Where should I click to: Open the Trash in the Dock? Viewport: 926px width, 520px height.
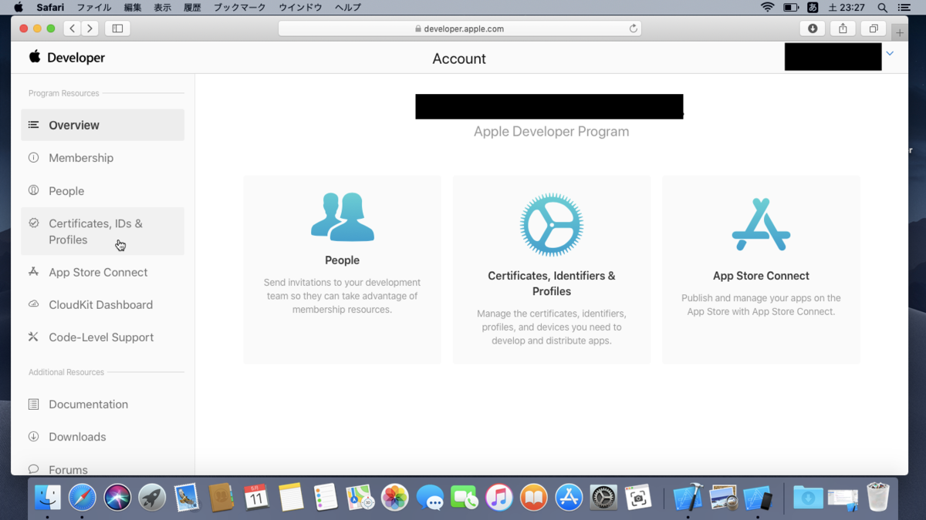(878, 498)
